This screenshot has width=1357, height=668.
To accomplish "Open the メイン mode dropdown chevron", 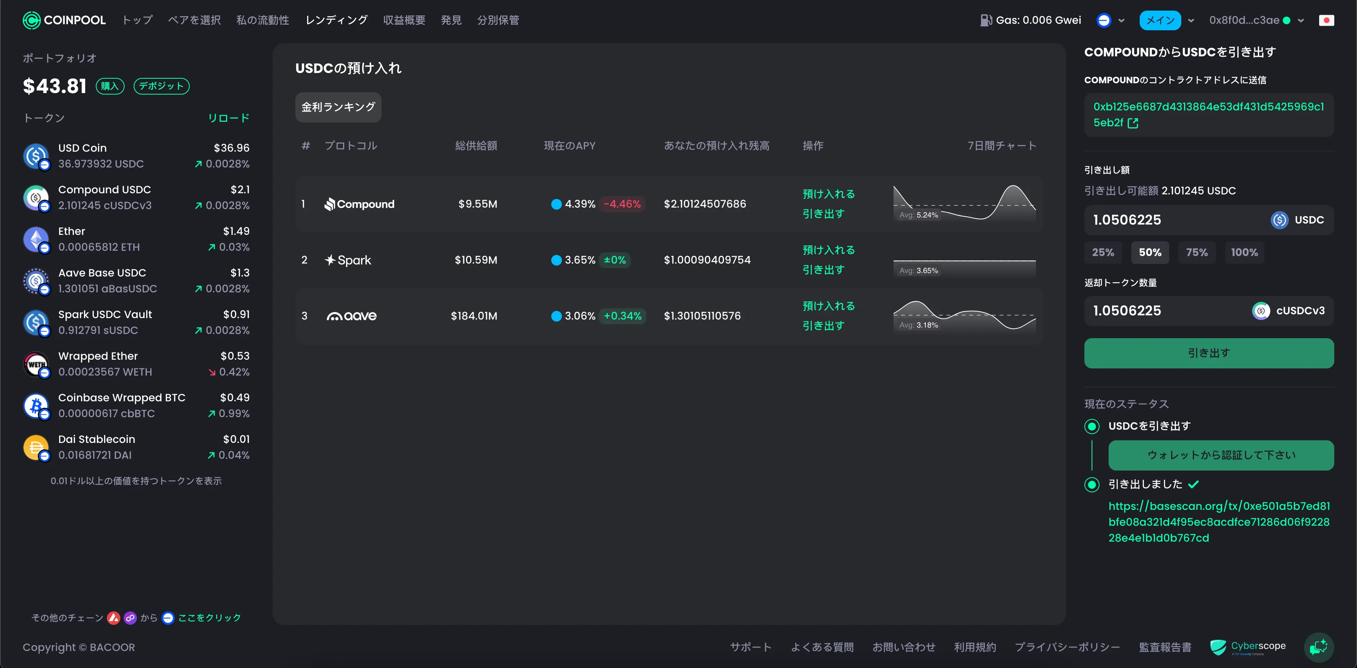I will click(1190, 21).
